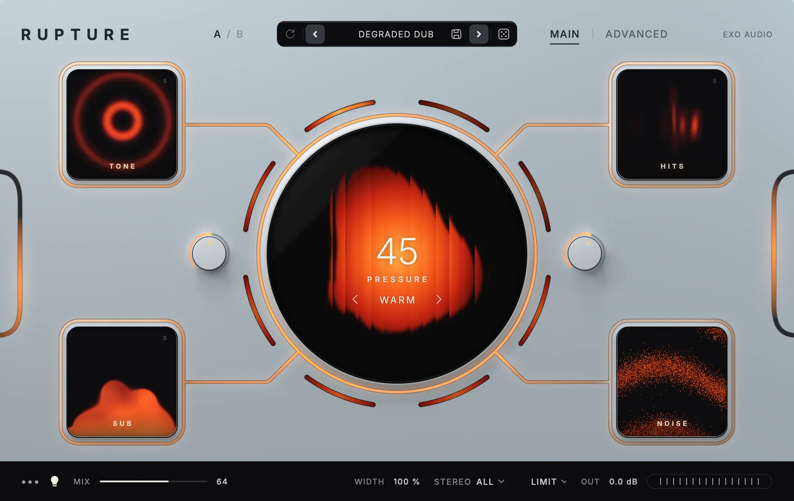The width and height of the screenshot is (794, 501).
Task: Click the WIDTH 100 % value
Action: click(407, 482)
